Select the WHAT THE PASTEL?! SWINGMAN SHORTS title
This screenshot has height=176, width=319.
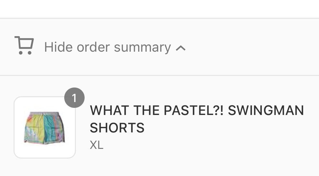click(197, 119)
